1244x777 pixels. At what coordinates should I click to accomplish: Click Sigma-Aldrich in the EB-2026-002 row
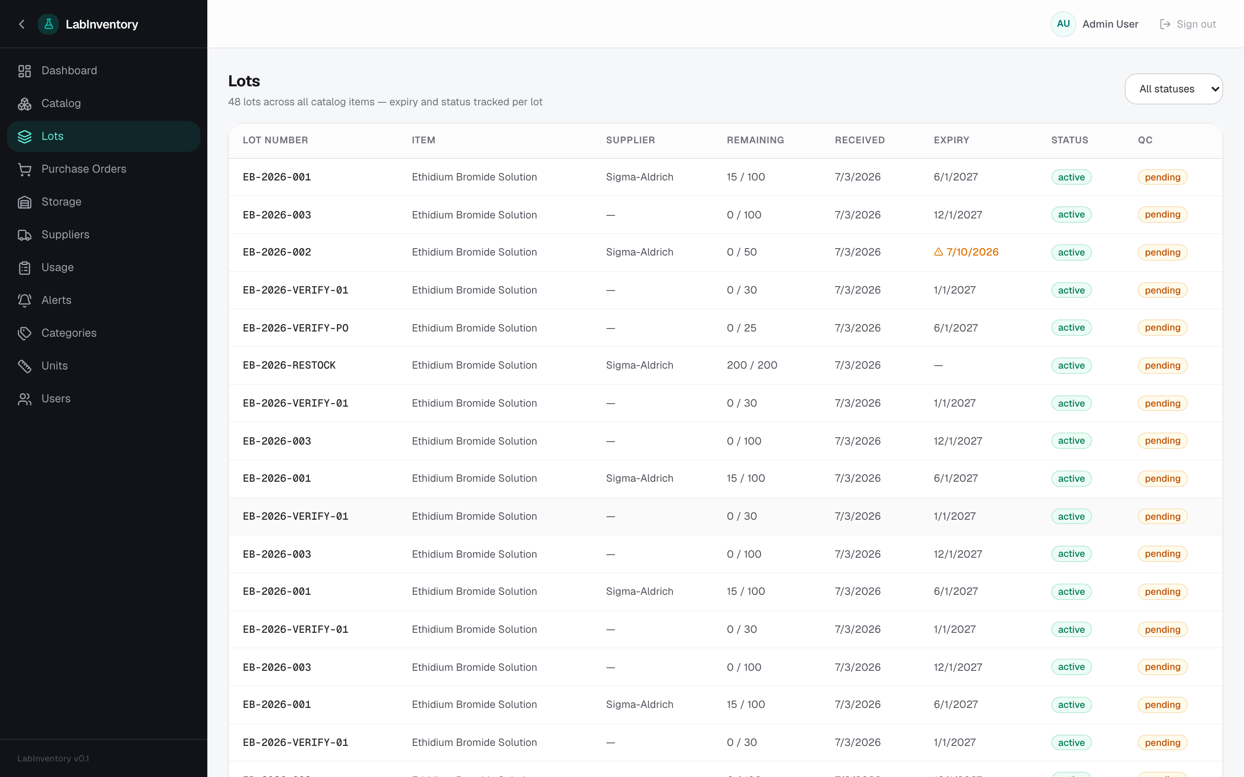tap(639, 253)
